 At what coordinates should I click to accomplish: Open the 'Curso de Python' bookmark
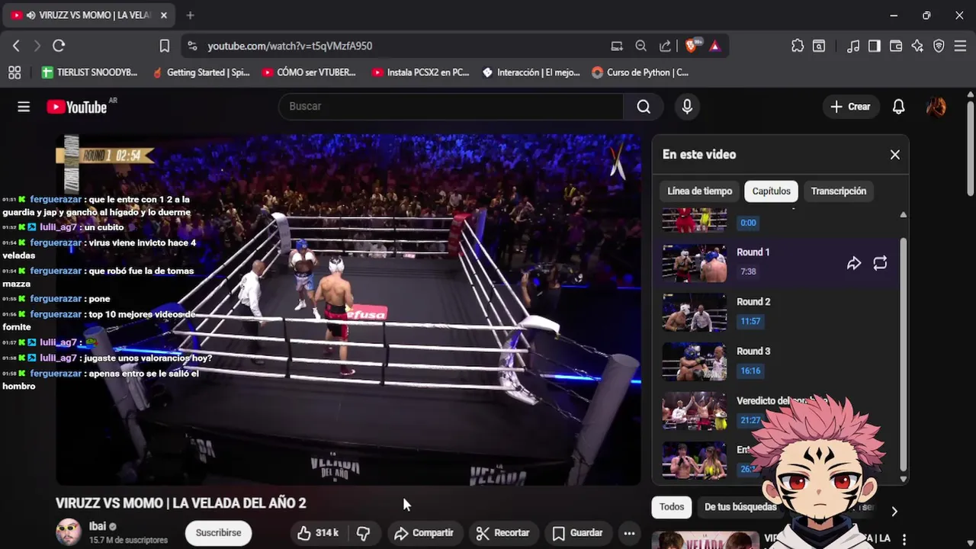[640, 72]
